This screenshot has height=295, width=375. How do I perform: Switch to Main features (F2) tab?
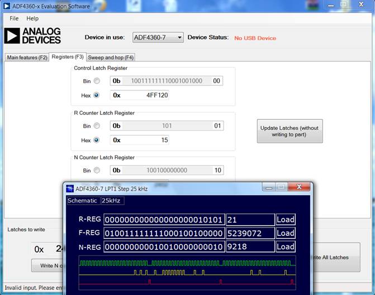click(27, 57)
